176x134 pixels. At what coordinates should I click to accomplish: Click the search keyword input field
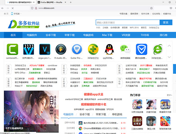pyautogui.click(x=128, y=23)
